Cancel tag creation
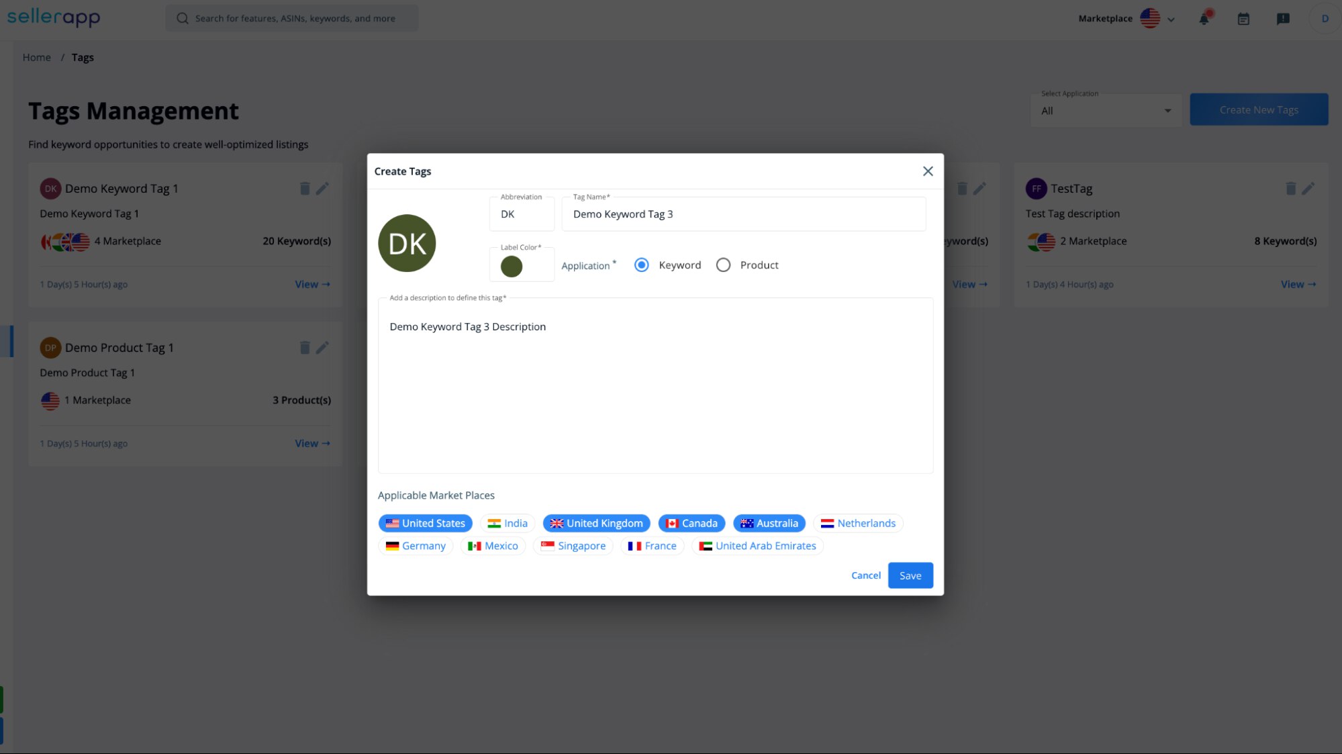The image size is (1342, 754). (x=865, y=575)
